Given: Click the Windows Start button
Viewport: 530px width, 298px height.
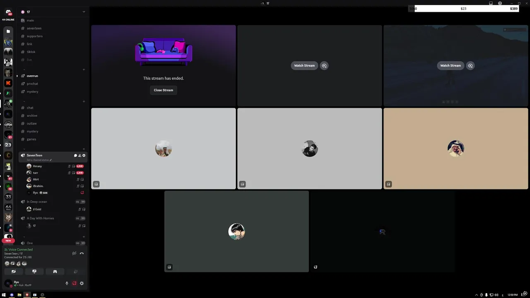Looking at the screenshot, I should [4, 295].
